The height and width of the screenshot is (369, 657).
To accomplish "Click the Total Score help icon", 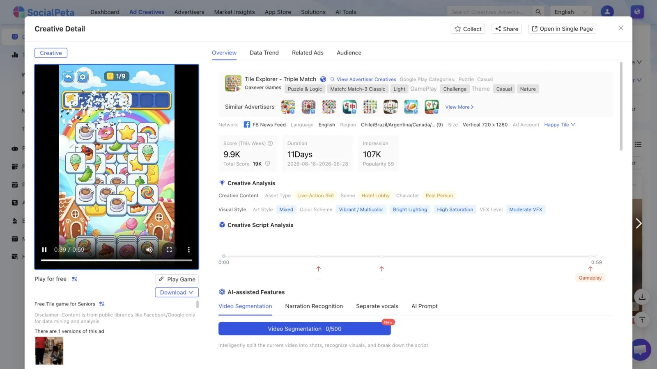I will pos(268,164).
